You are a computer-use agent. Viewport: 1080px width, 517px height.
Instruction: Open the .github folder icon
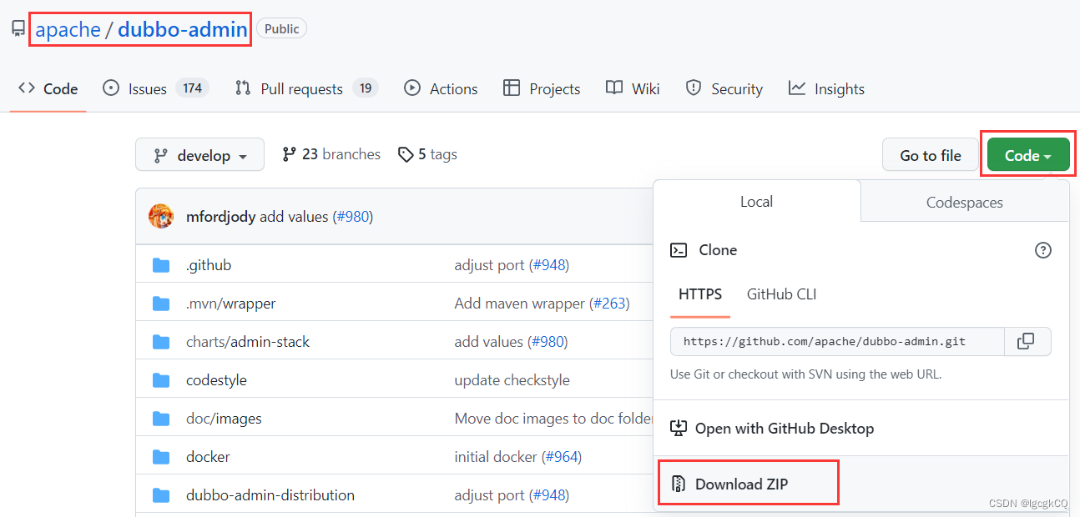tap(161, 265)
